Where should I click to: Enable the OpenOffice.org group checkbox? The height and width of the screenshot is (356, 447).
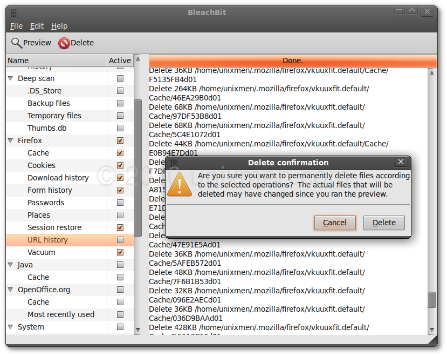point(120,290)
